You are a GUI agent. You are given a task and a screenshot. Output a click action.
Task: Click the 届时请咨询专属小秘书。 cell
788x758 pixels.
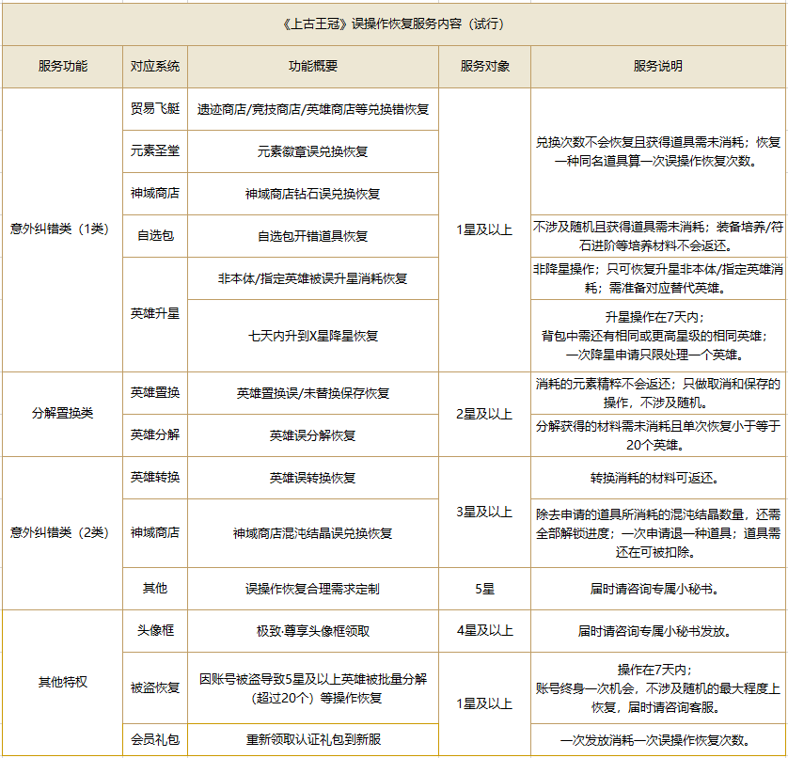(658, 589)
